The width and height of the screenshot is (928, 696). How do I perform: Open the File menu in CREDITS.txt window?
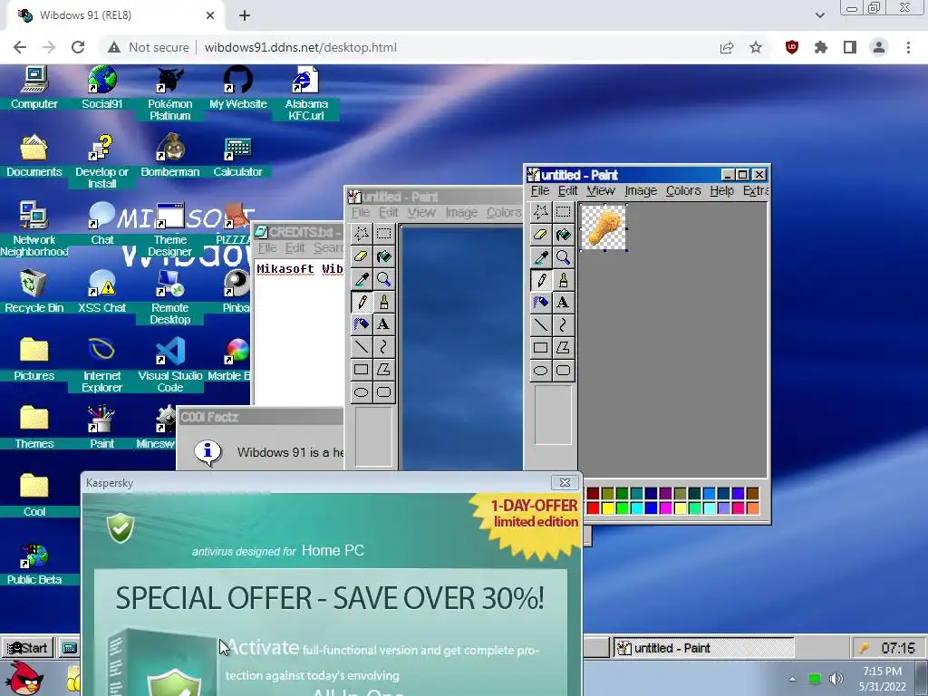[267, 248]
